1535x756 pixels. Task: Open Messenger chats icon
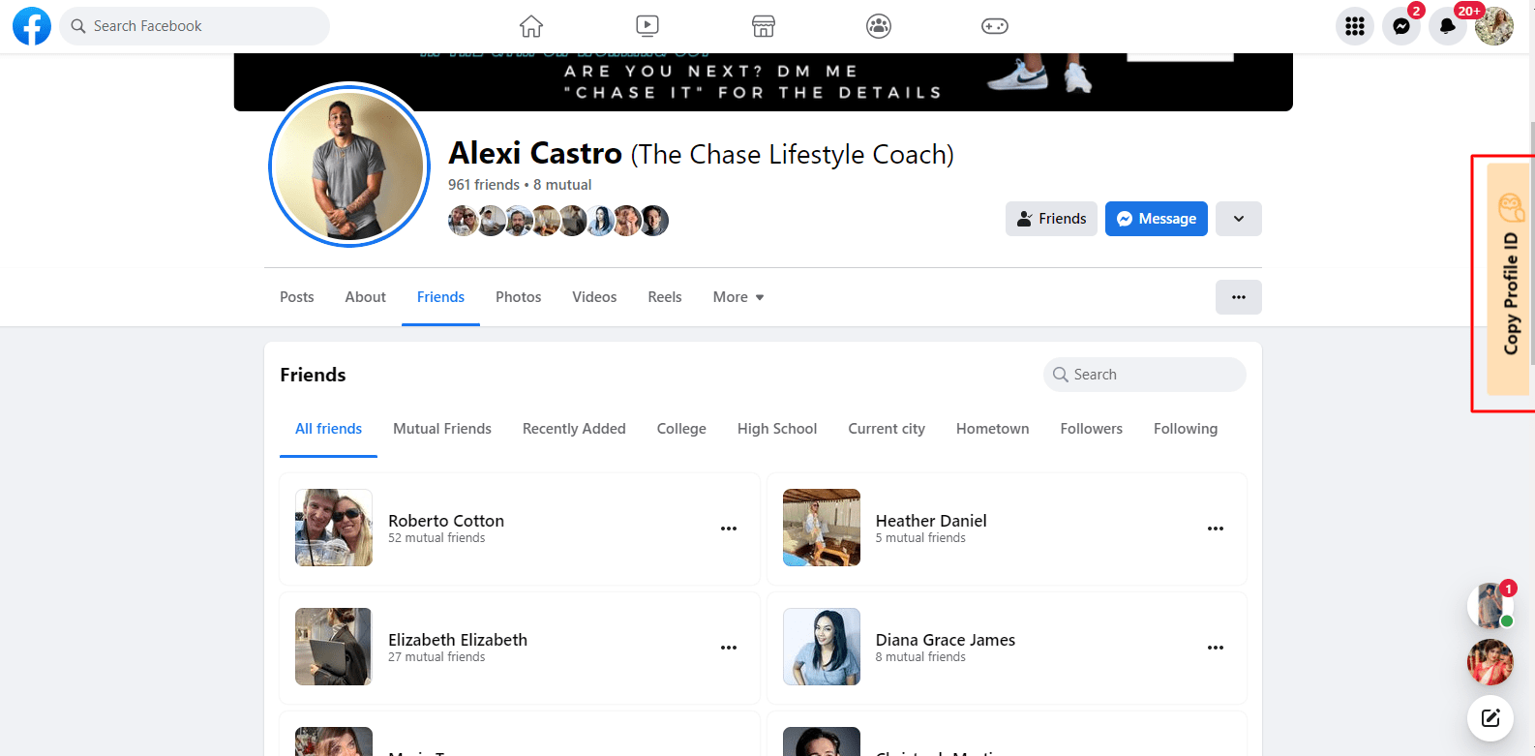coord(1401,26)
